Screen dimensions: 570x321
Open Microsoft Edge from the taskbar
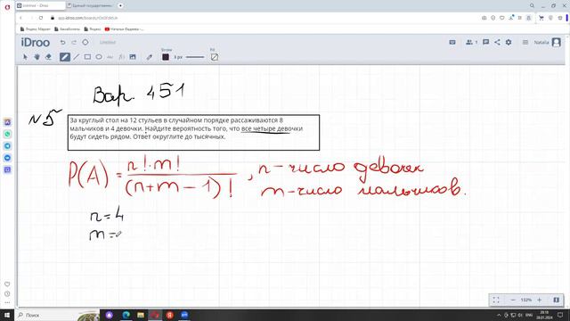point(126,315)
